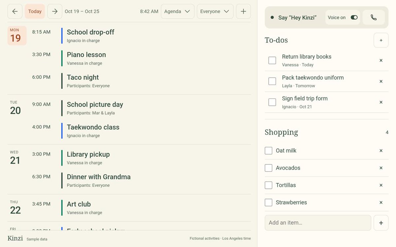Add a new to-do with plus button
Image resolution: width=396 pixels, height=247 pixels.
point(381,40)
